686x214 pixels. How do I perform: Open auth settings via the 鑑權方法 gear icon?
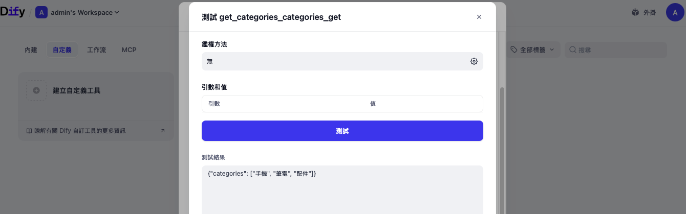coord(474,61)
